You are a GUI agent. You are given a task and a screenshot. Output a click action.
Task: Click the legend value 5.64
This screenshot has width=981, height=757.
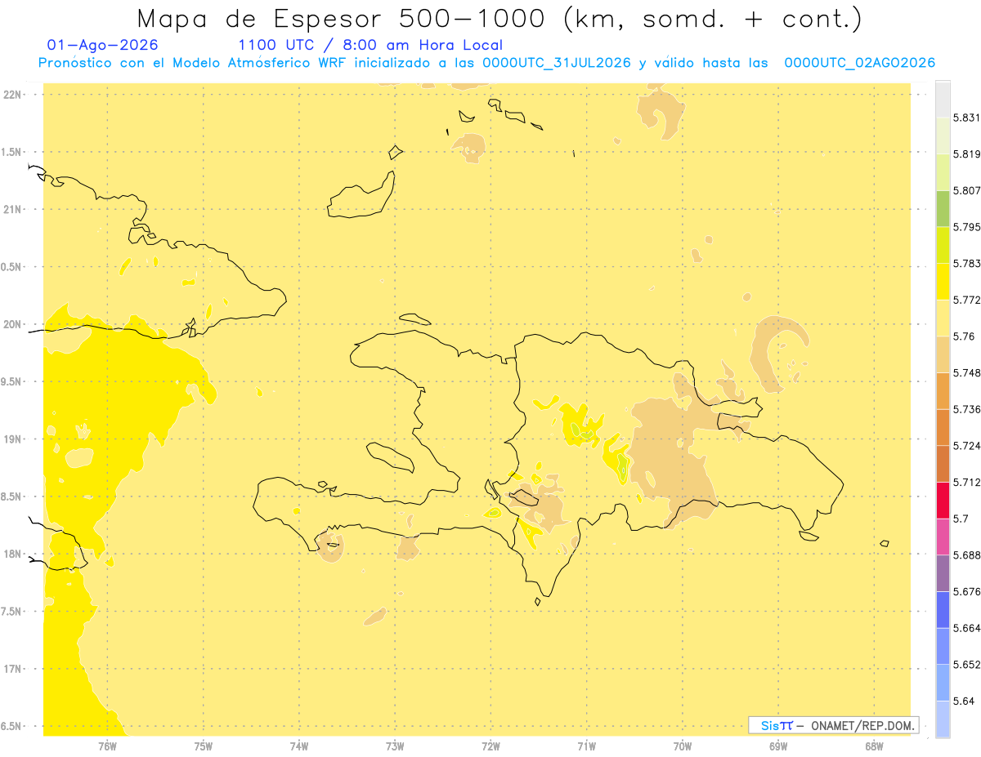[963, 701]
